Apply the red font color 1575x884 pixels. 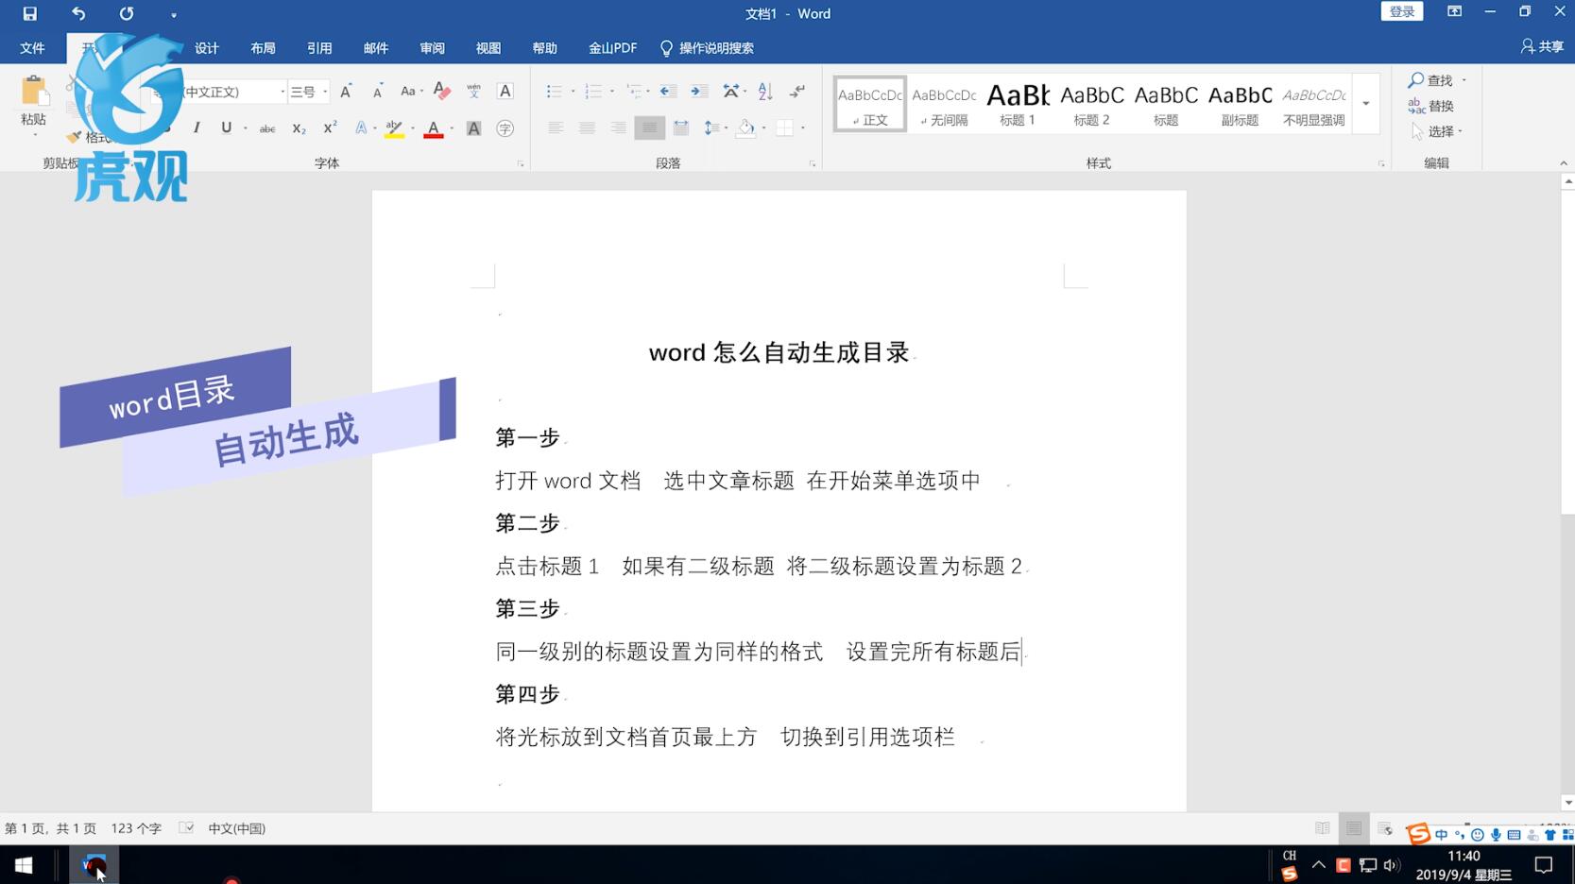point(434,128)
